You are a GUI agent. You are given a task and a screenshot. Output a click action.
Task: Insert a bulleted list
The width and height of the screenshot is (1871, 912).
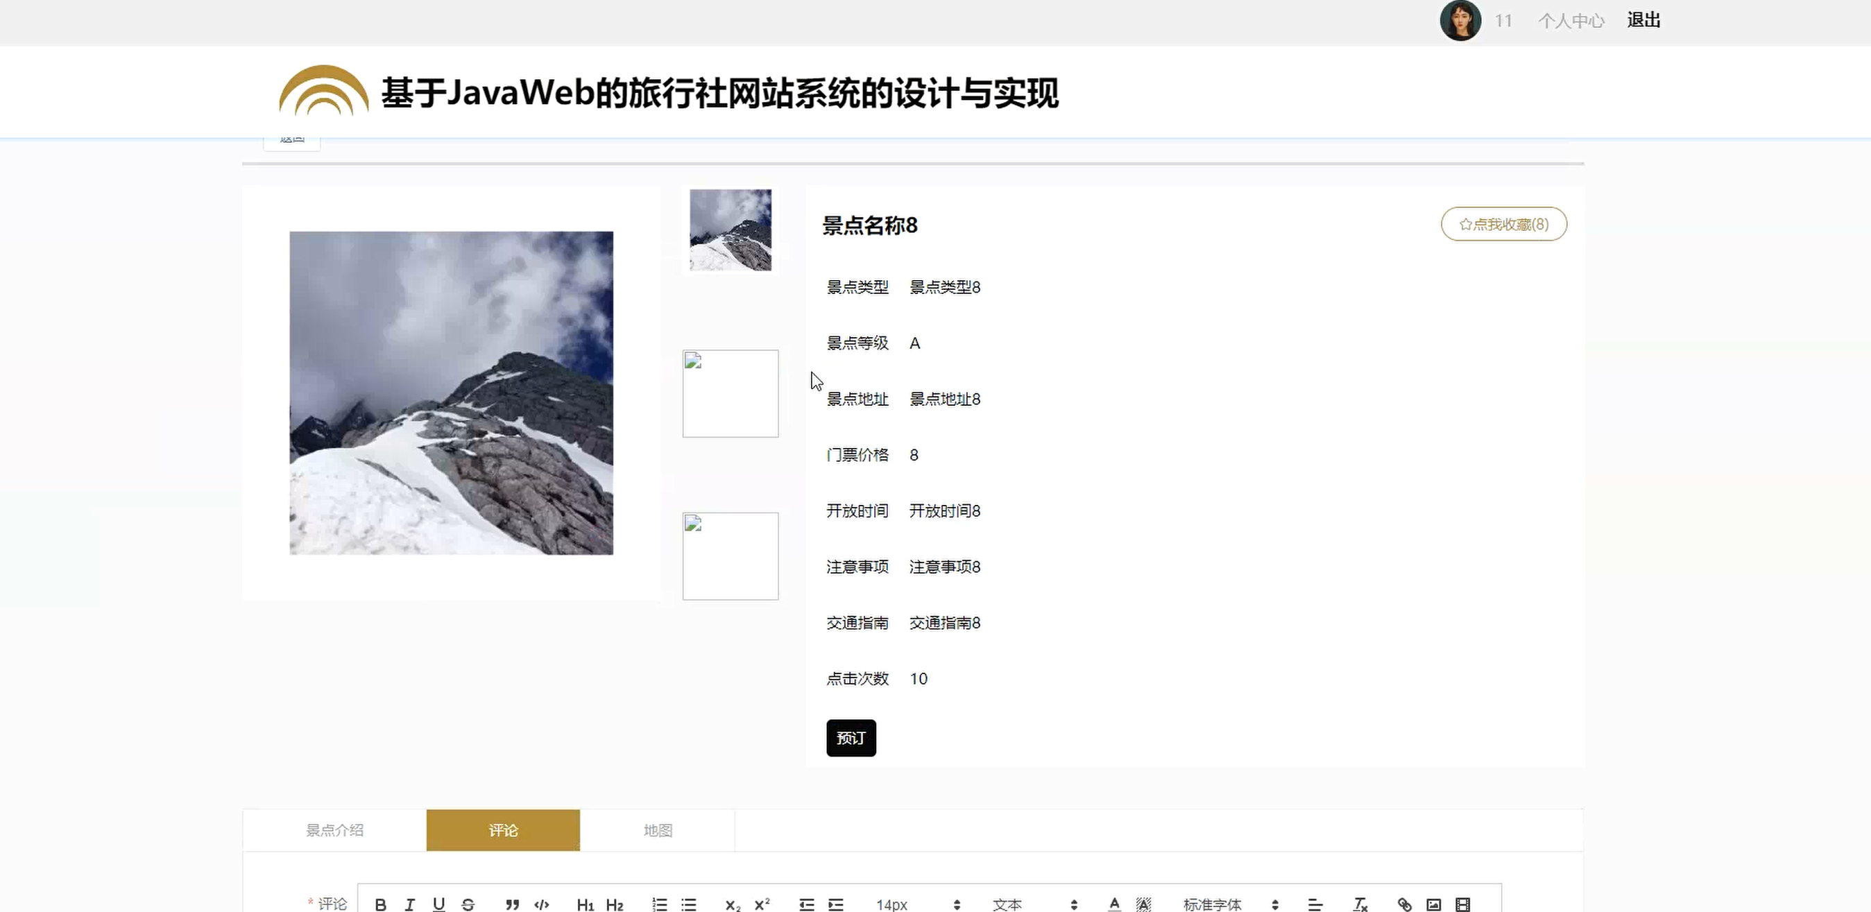pyautogui.click(x=689, y=904)
